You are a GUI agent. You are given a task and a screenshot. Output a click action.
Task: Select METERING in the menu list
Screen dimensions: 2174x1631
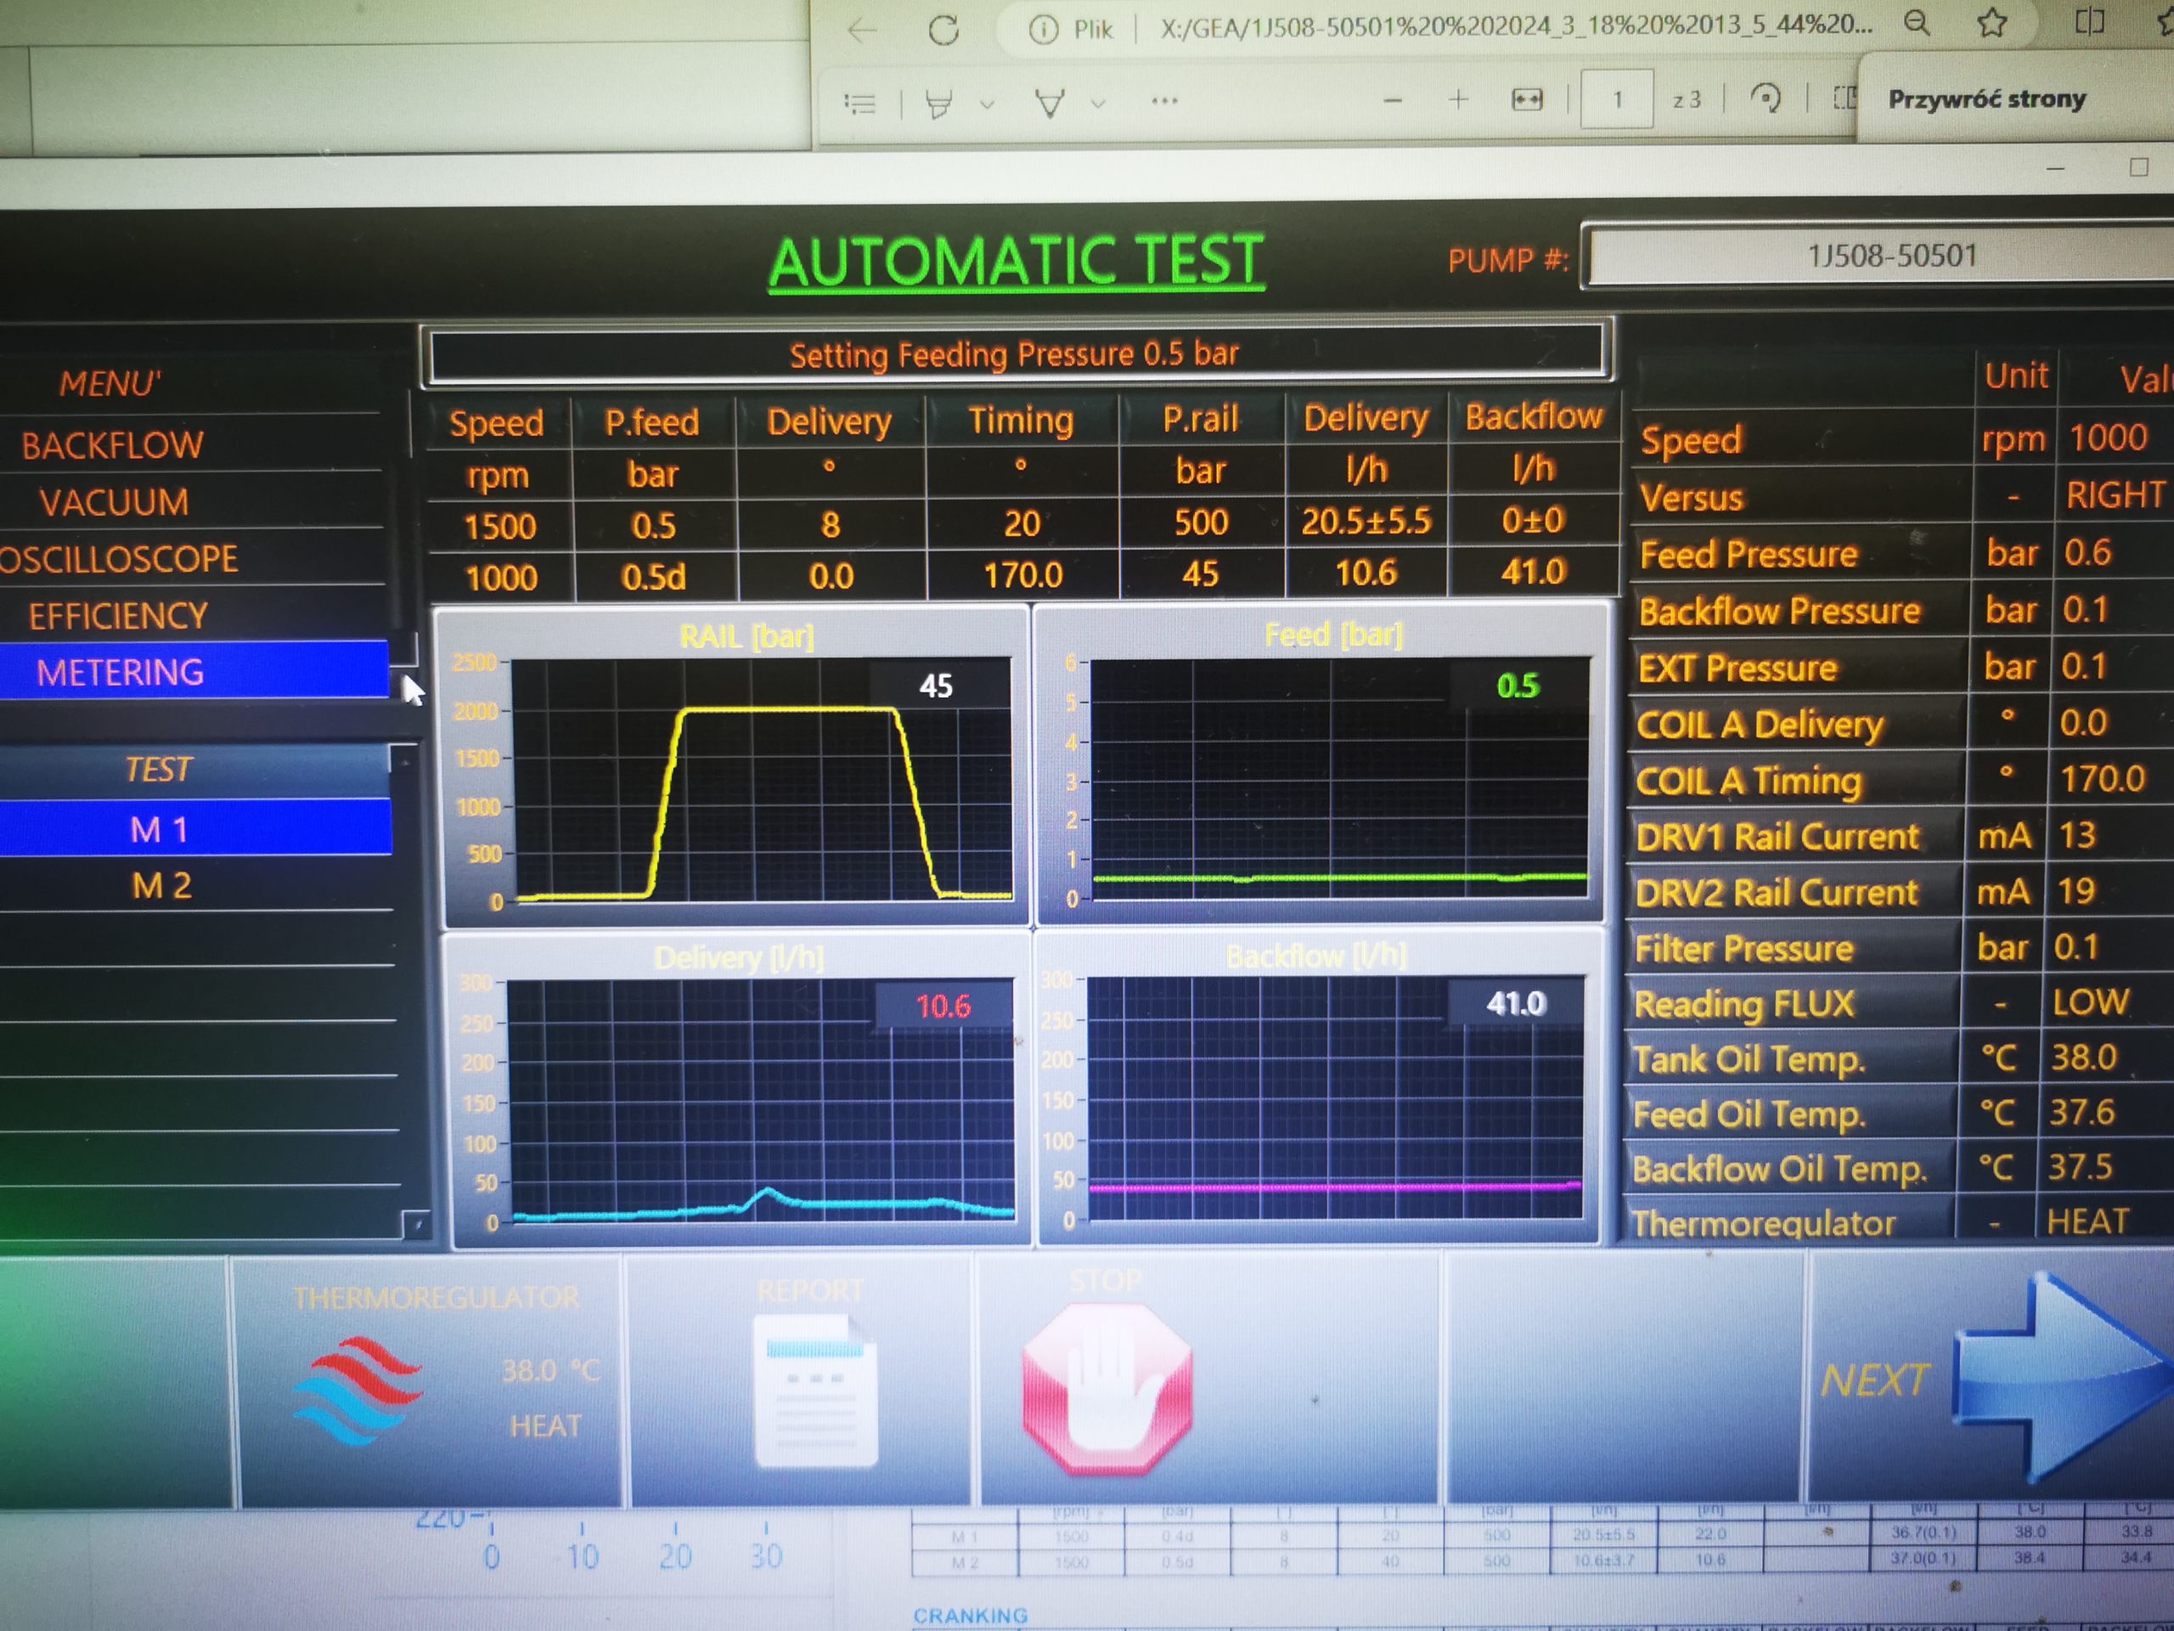(x=121, y=673)
